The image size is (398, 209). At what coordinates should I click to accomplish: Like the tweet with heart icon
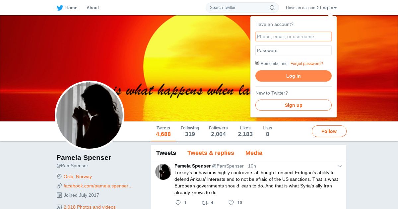231,203
